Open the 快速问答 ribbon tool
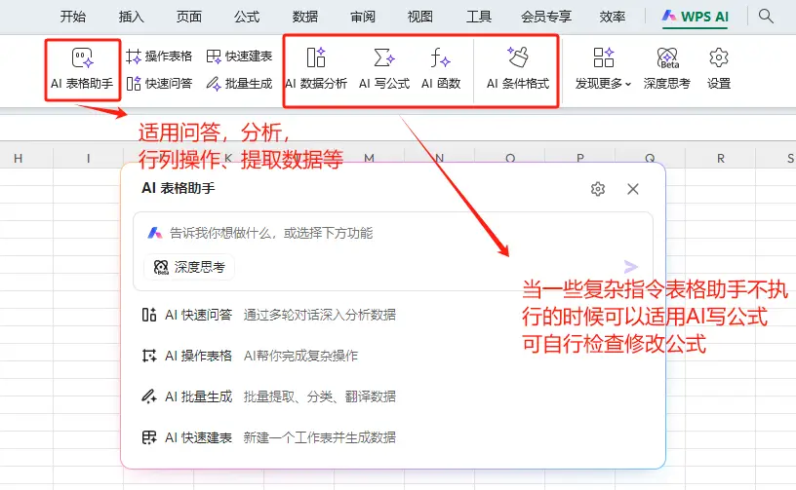 point(159,83)
